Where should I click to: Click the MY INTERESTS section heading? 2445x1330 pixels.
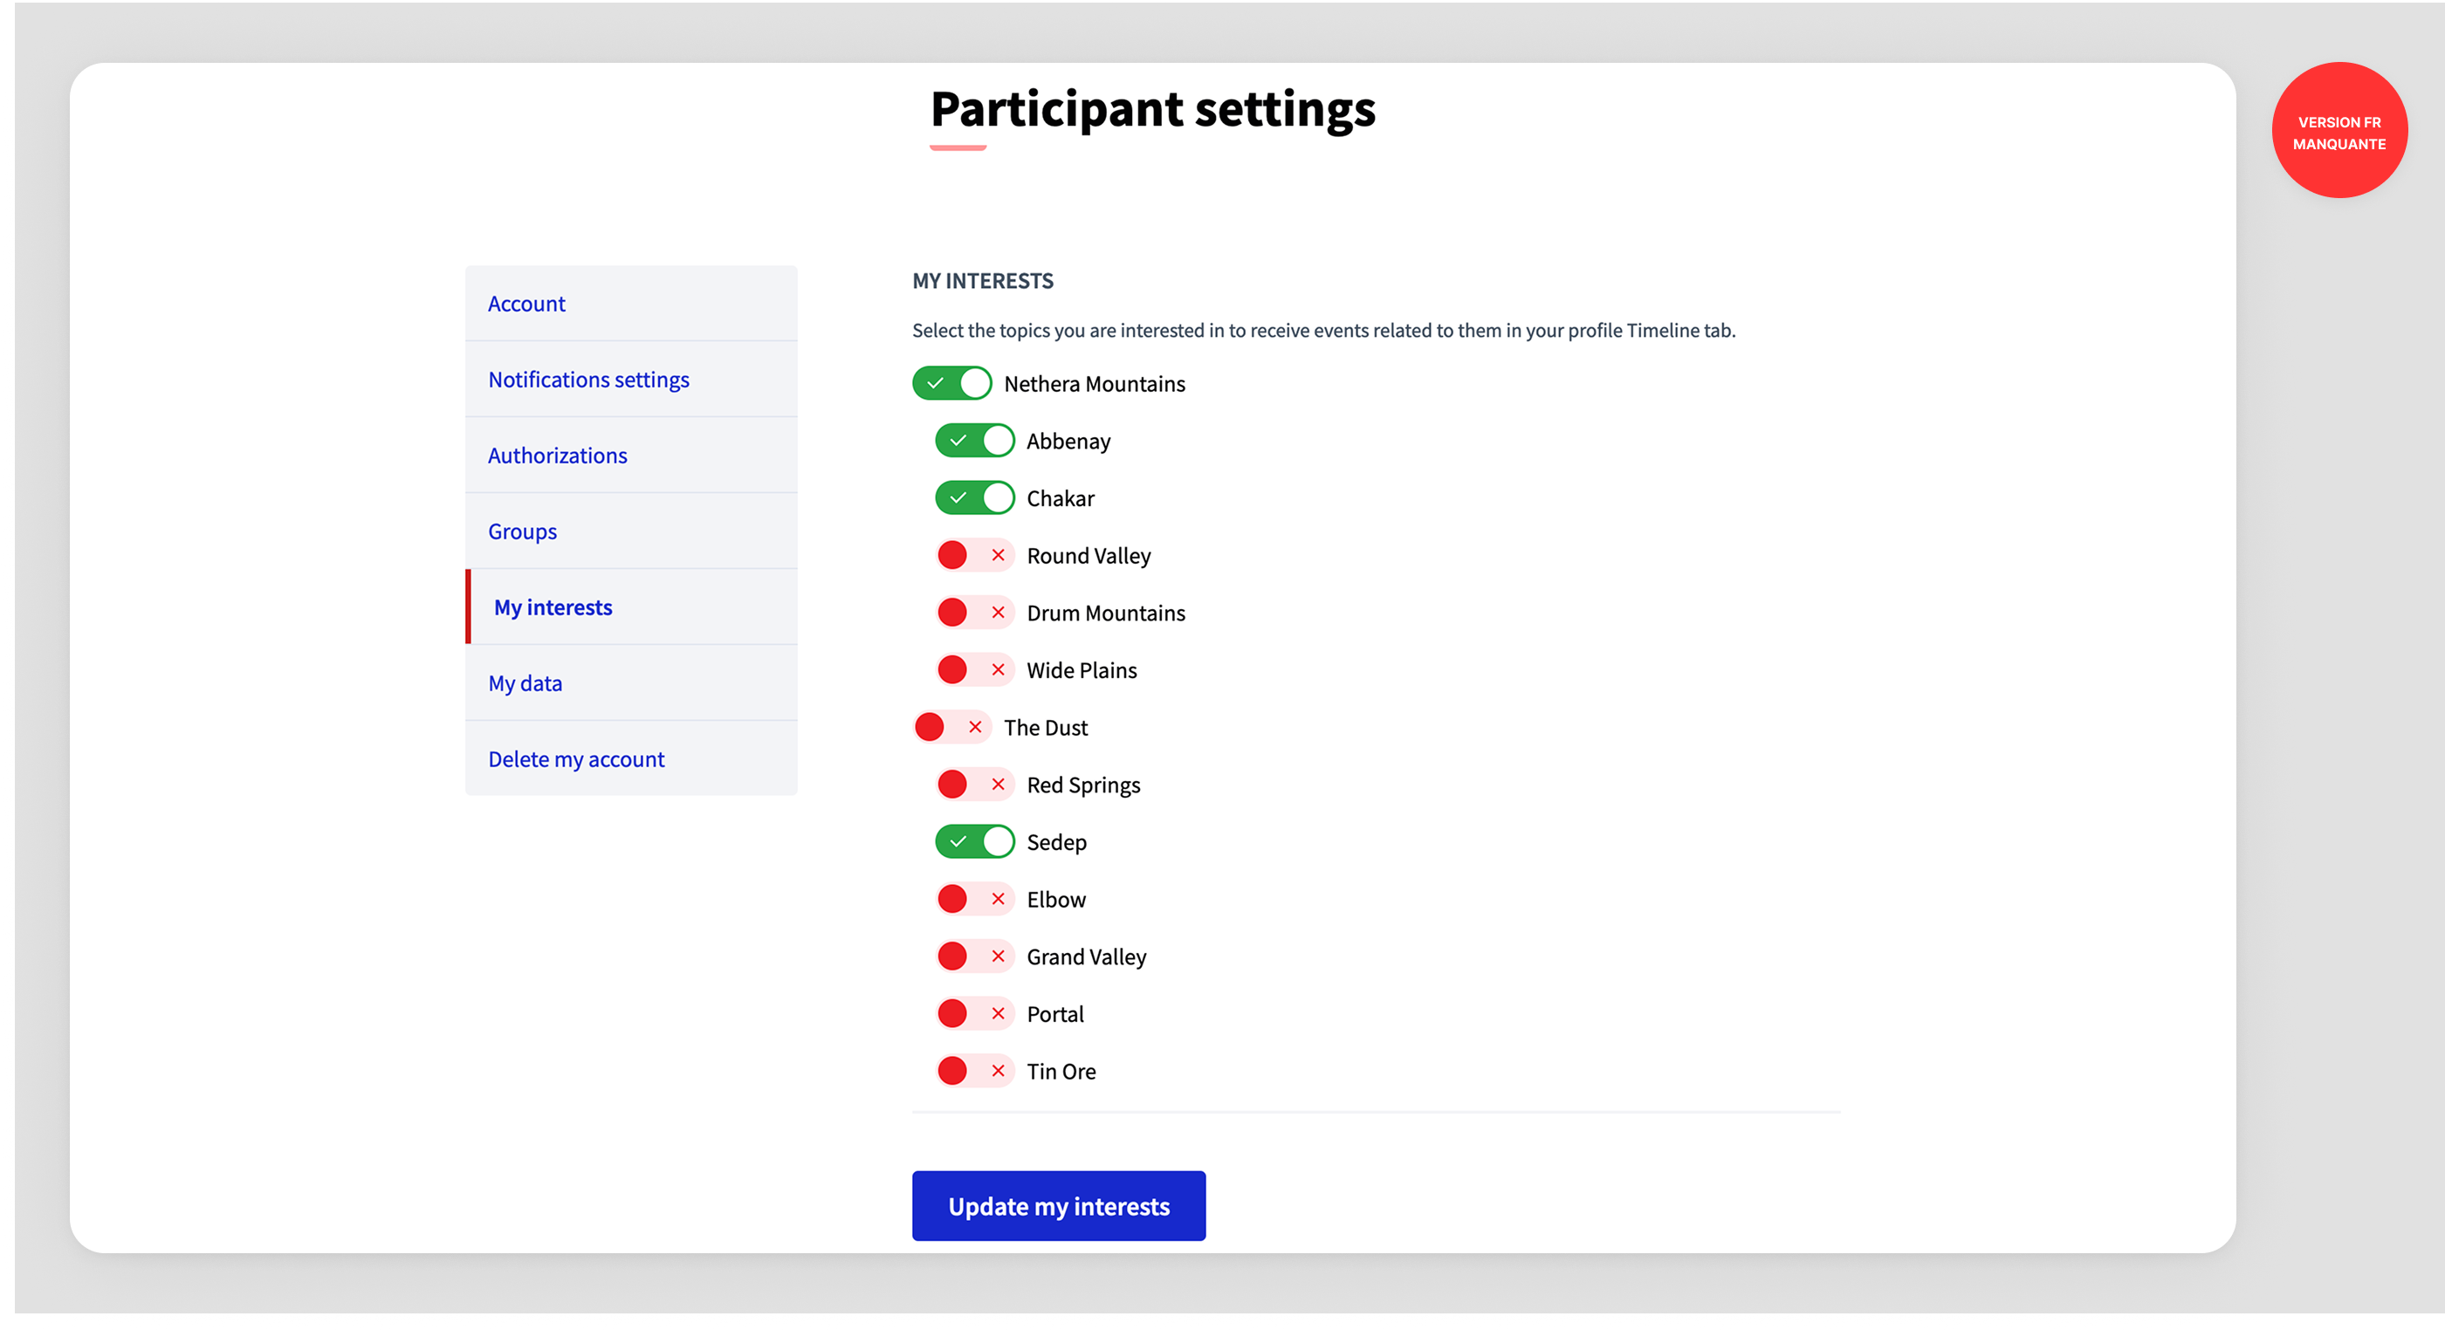[982, 281]
